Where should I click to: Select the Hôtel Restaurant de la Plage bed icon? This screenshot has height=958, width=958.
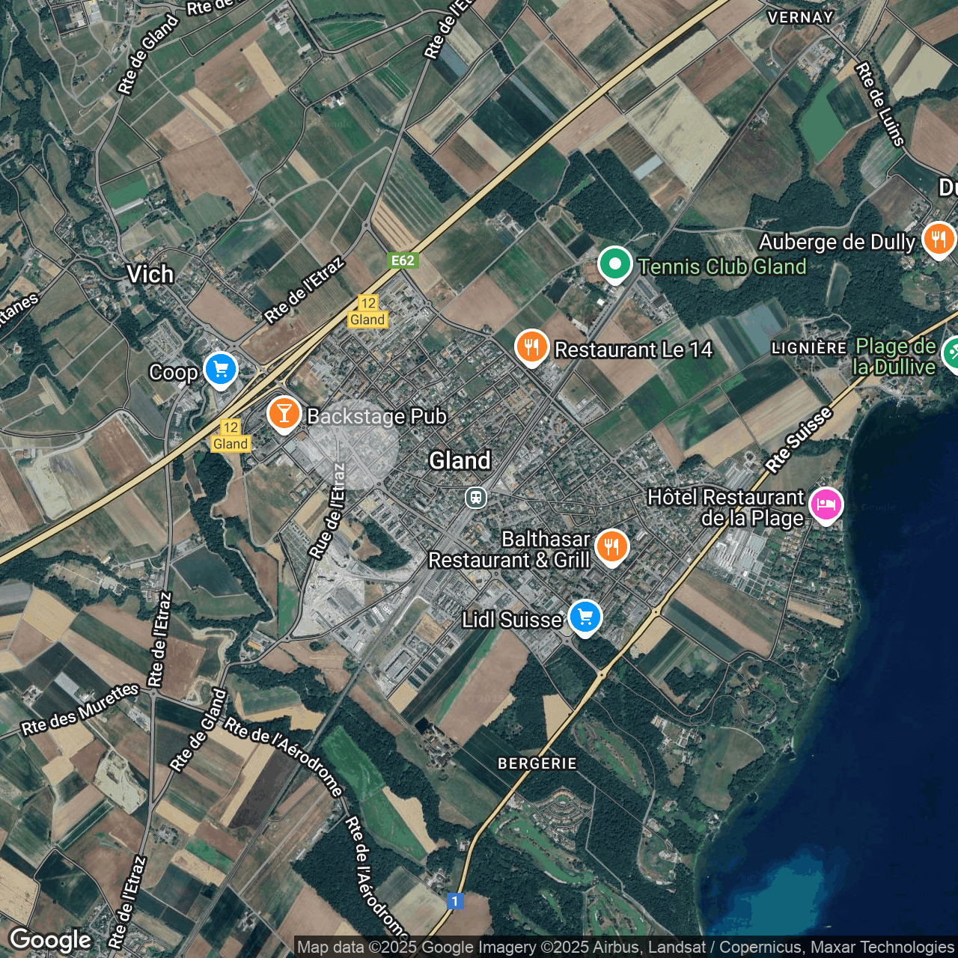coord(826,505)
